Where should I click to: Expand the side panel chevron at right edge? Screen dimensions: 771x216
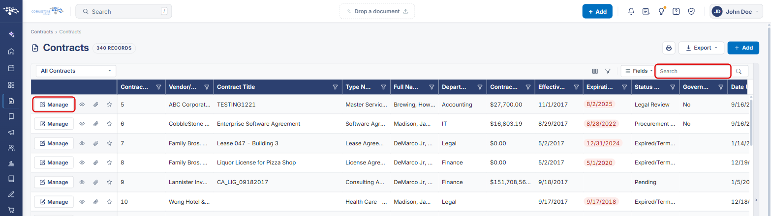point(756,200)
